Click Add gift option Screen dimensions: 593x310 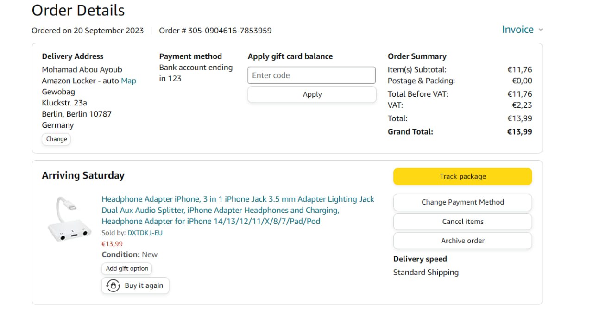click(x=127, y=268)
